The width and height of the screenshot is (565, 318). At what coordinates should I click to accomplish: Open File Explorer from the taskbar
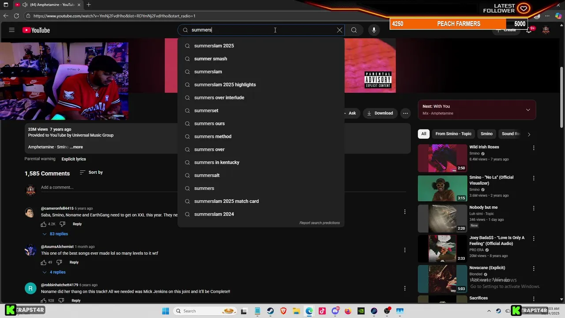click(296, 311)
